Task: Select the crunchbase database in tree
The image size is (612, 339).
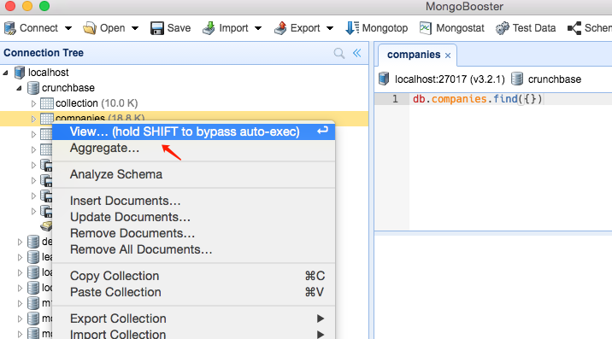Action: pos(68,88)
